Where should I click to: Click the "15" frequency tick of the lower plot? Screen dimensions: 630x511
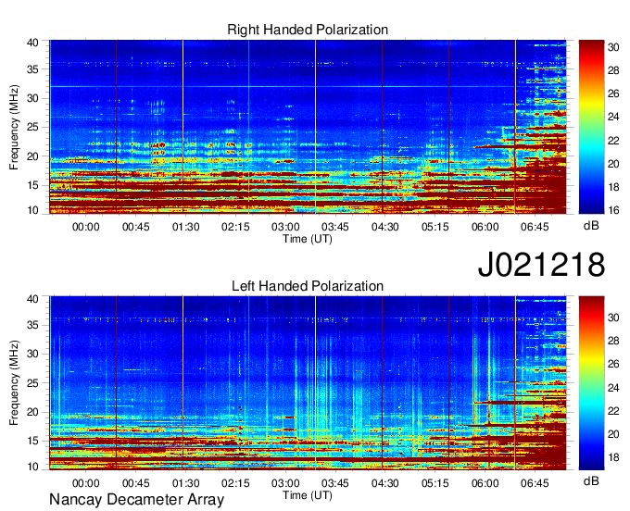coord(32,441)
